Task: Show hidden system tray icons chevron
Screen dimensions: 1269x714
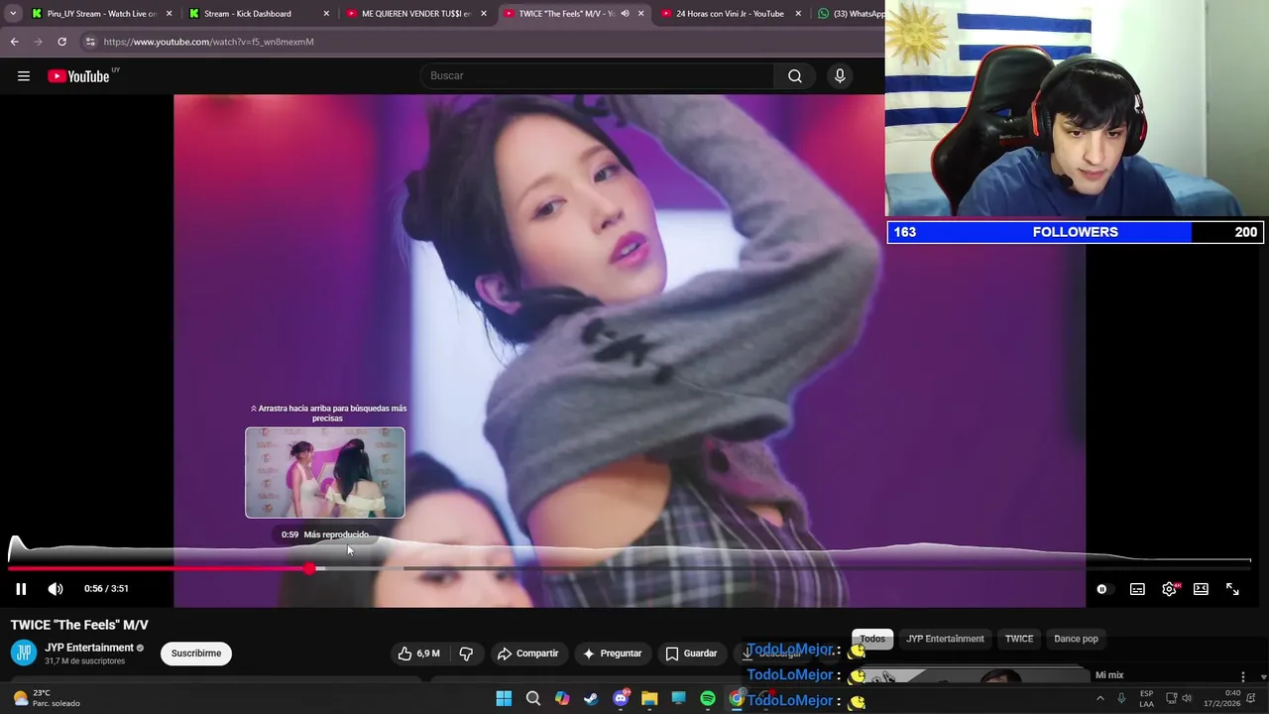Action: click(x=1099, y=698)
